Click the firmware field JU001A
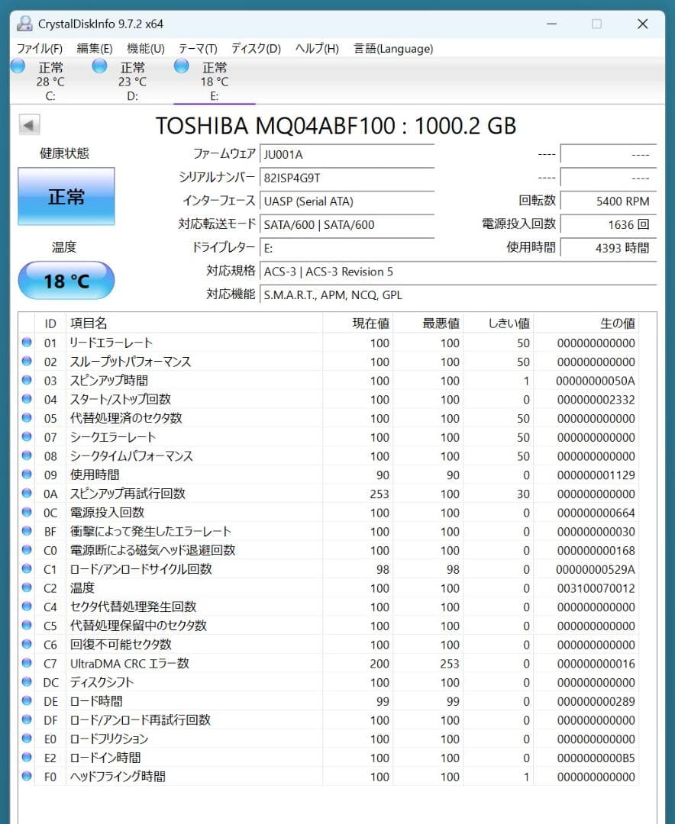 pyautogui.click(x=347, y=154)
